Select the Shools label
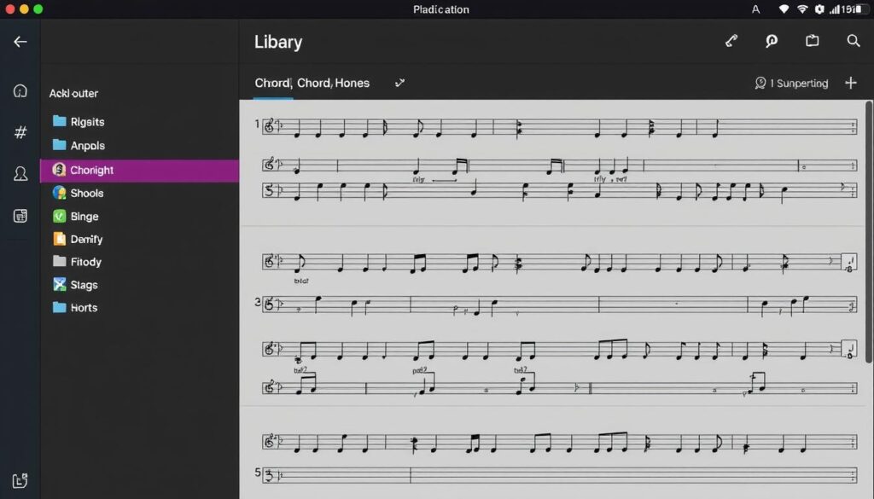The width and height of the screenshot is (874, 499). click(87, 194)
